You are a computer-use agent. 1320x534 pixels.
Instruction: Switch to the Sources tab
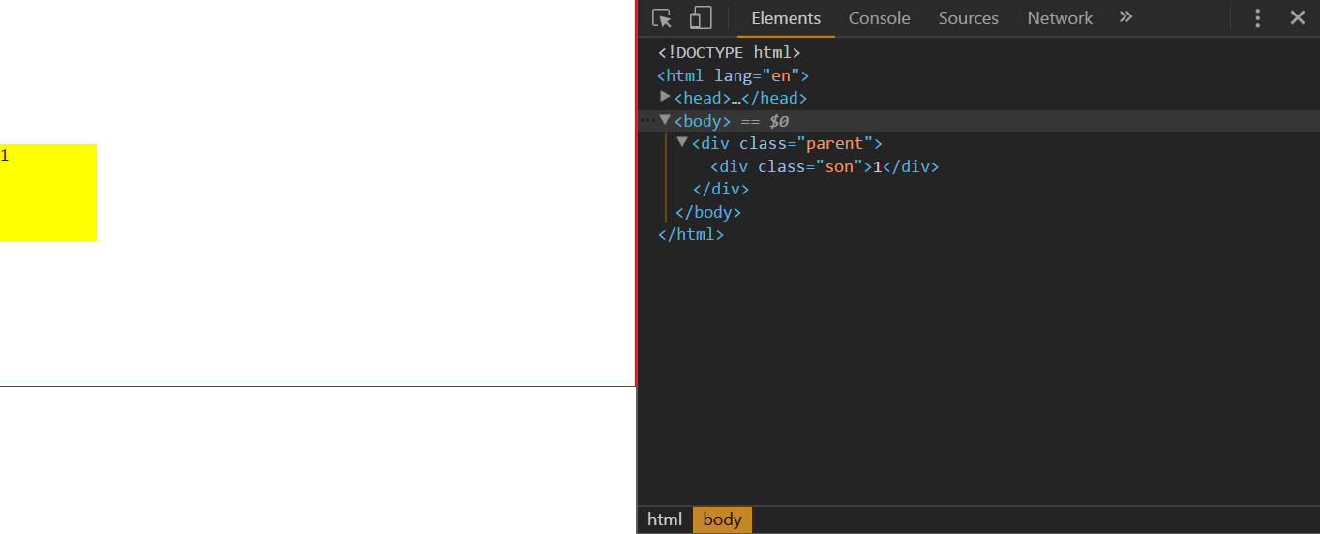968,18
